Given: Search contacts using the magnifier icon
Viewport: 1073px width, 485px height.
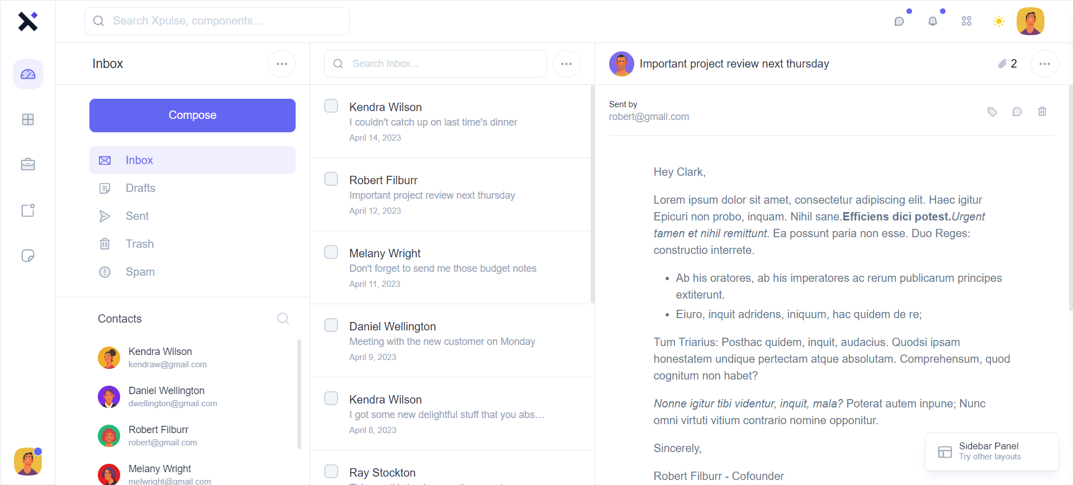Looking at the screenshot, I should pyautogui.click(x=283, y=319).
